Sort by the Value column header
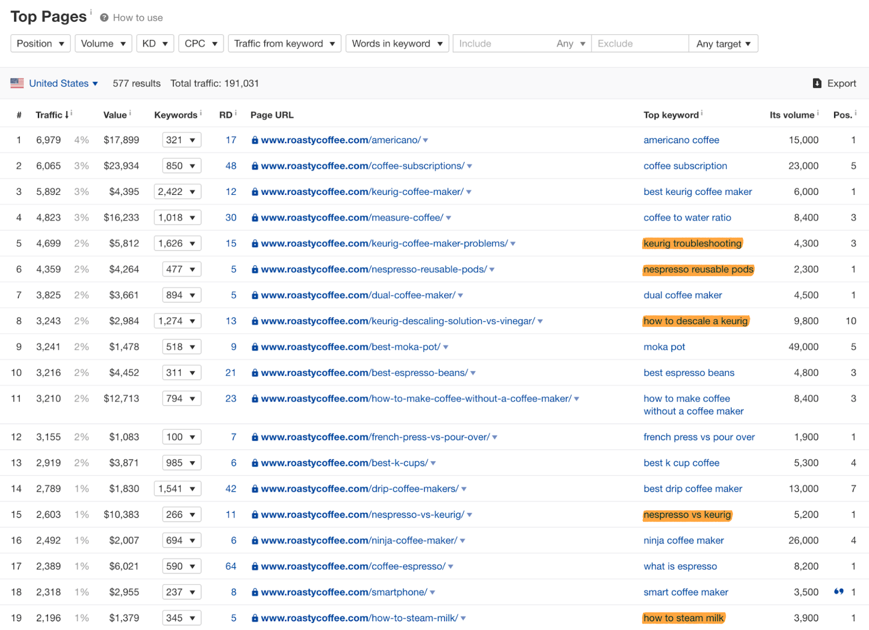The width and height of the screenshot is (869, 630). tap(115, 115)
